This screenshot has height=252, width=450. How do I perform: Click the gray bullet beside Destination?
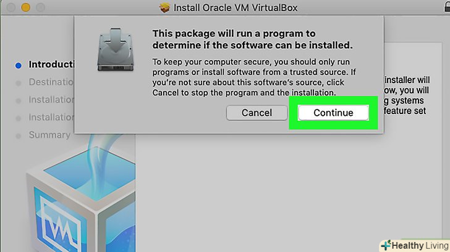coord(18,83)
